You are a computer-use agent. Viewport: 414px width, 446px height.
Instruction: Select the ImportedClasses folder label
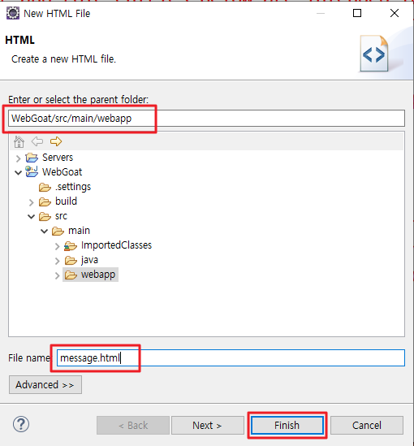[117, 245]
